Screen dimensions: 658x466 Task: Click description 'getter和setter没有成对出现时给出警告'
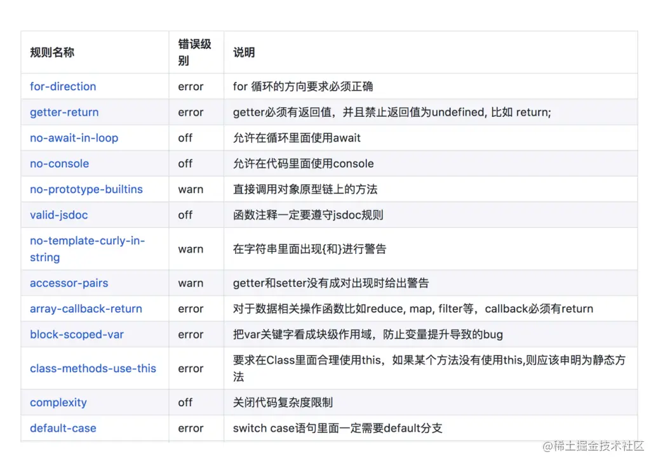(331, 283)
